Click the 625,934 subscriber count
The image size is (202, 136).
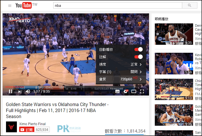pos(42,129)
